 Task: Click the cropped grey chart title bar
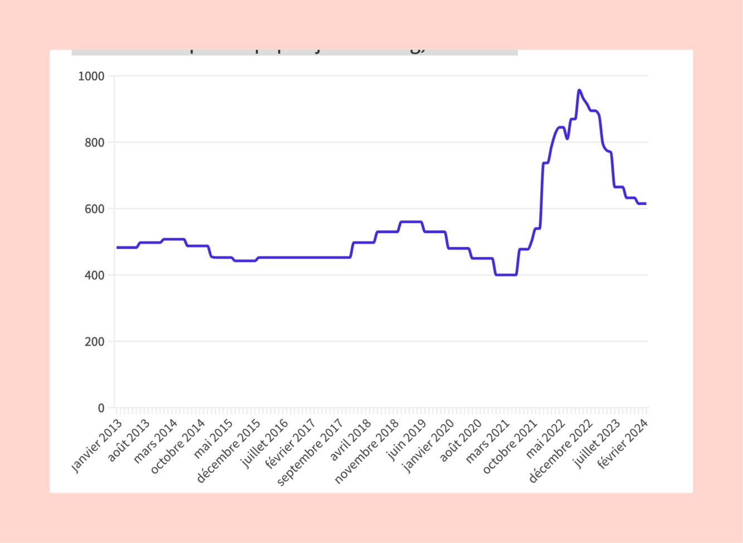(x=294, y=52)
